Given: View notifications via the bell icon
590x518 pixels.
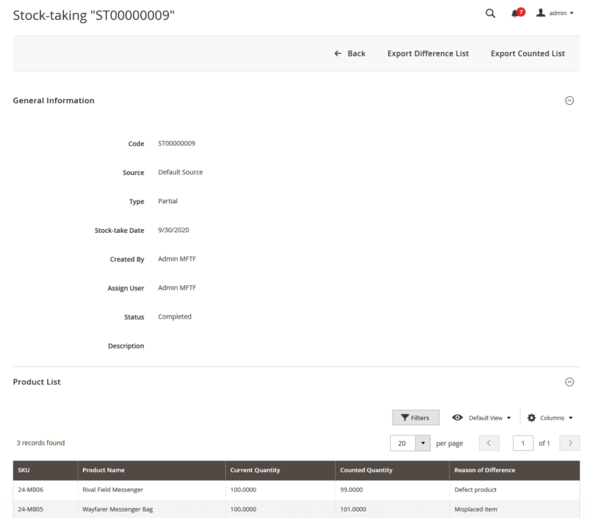Looking at the screenshot, I should 515,13.
